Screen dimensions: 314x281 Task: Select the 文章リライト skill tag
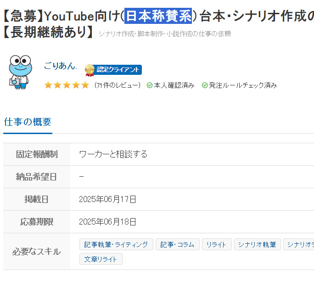pos(101,259)
